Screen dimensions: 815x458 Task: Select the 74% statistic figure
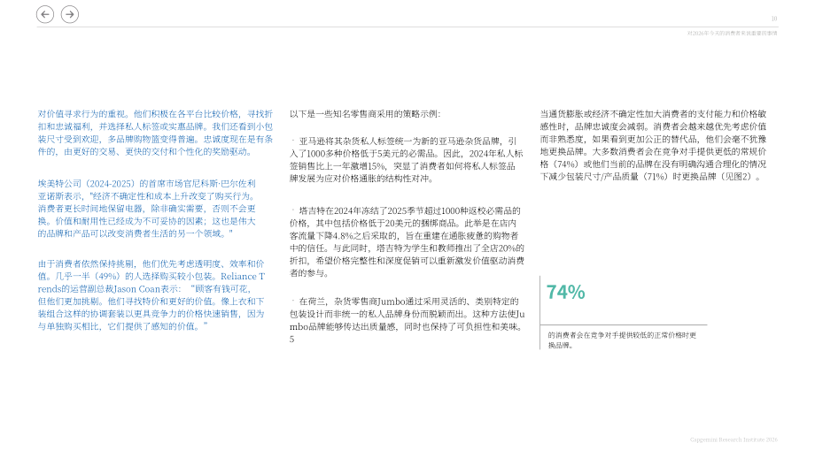565,292
